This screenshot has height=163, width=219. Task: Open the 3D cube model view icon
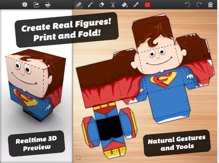coord(24,5)
